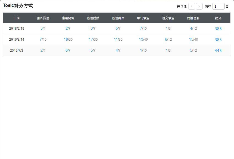Click the 短文填空 column header
Image resolution: width=234 pixels, height=159 pixels.
(x=168, y=18)
